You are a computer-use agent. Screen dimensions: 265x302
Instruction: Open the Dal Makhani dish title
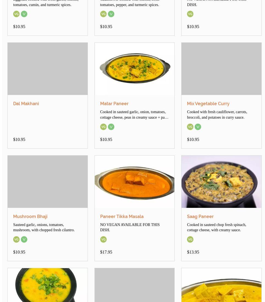[x=26, y=104]
